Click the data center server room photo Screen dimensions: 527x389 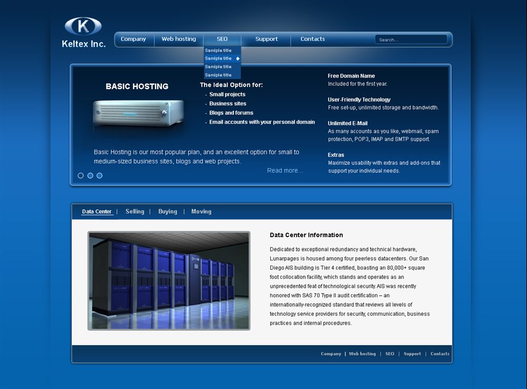pyautogui.click(x=169, y=281)
